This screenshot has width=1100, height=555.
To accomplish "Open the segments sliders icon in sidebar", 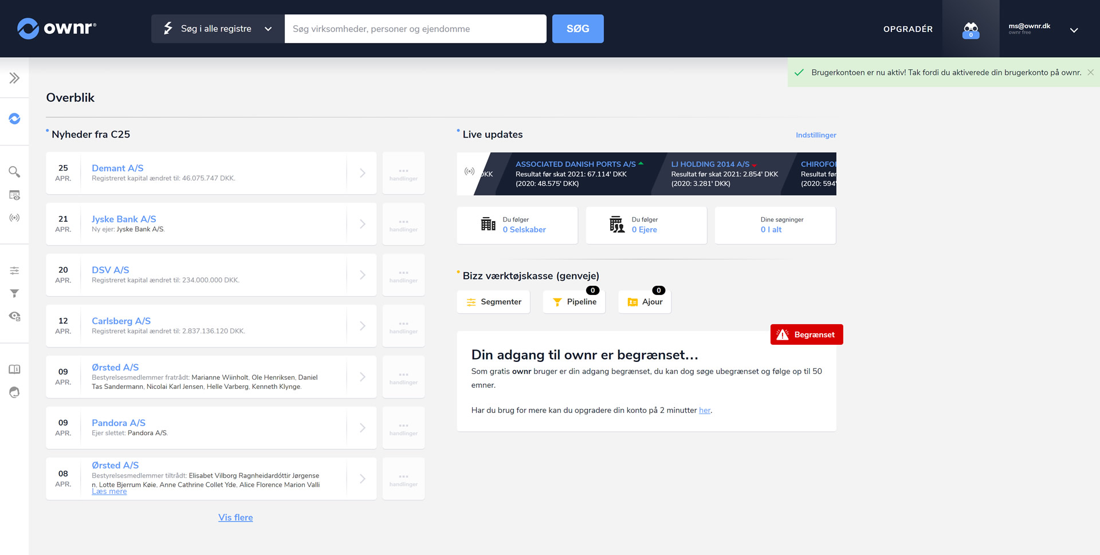I will tap(14, 270).
